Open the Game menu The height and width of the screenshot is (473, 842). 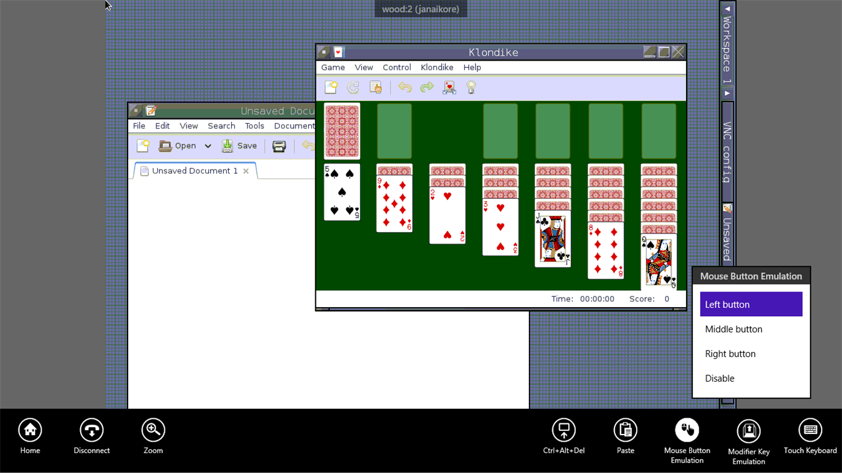(x=332, y=67)
